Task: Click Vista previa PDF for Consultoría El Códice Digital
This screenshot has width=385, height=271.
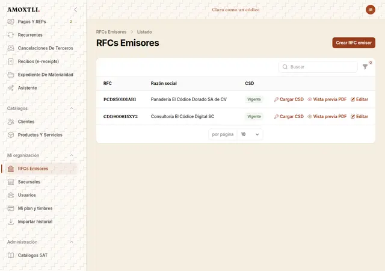Action: (327, 117)
